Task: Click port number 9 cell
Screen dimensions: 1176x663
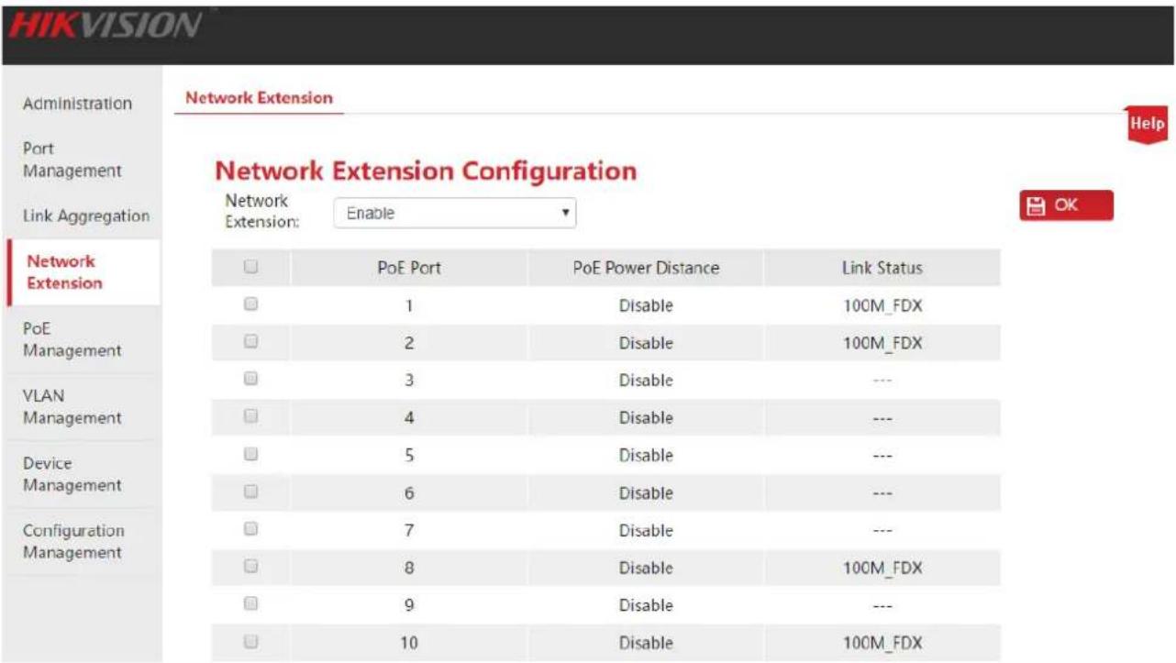Action: [x=410, y=606]
